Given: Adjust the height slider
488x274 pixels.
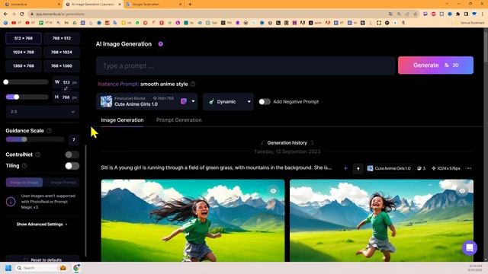Looking at the screenshot, I should click(27, 97).
